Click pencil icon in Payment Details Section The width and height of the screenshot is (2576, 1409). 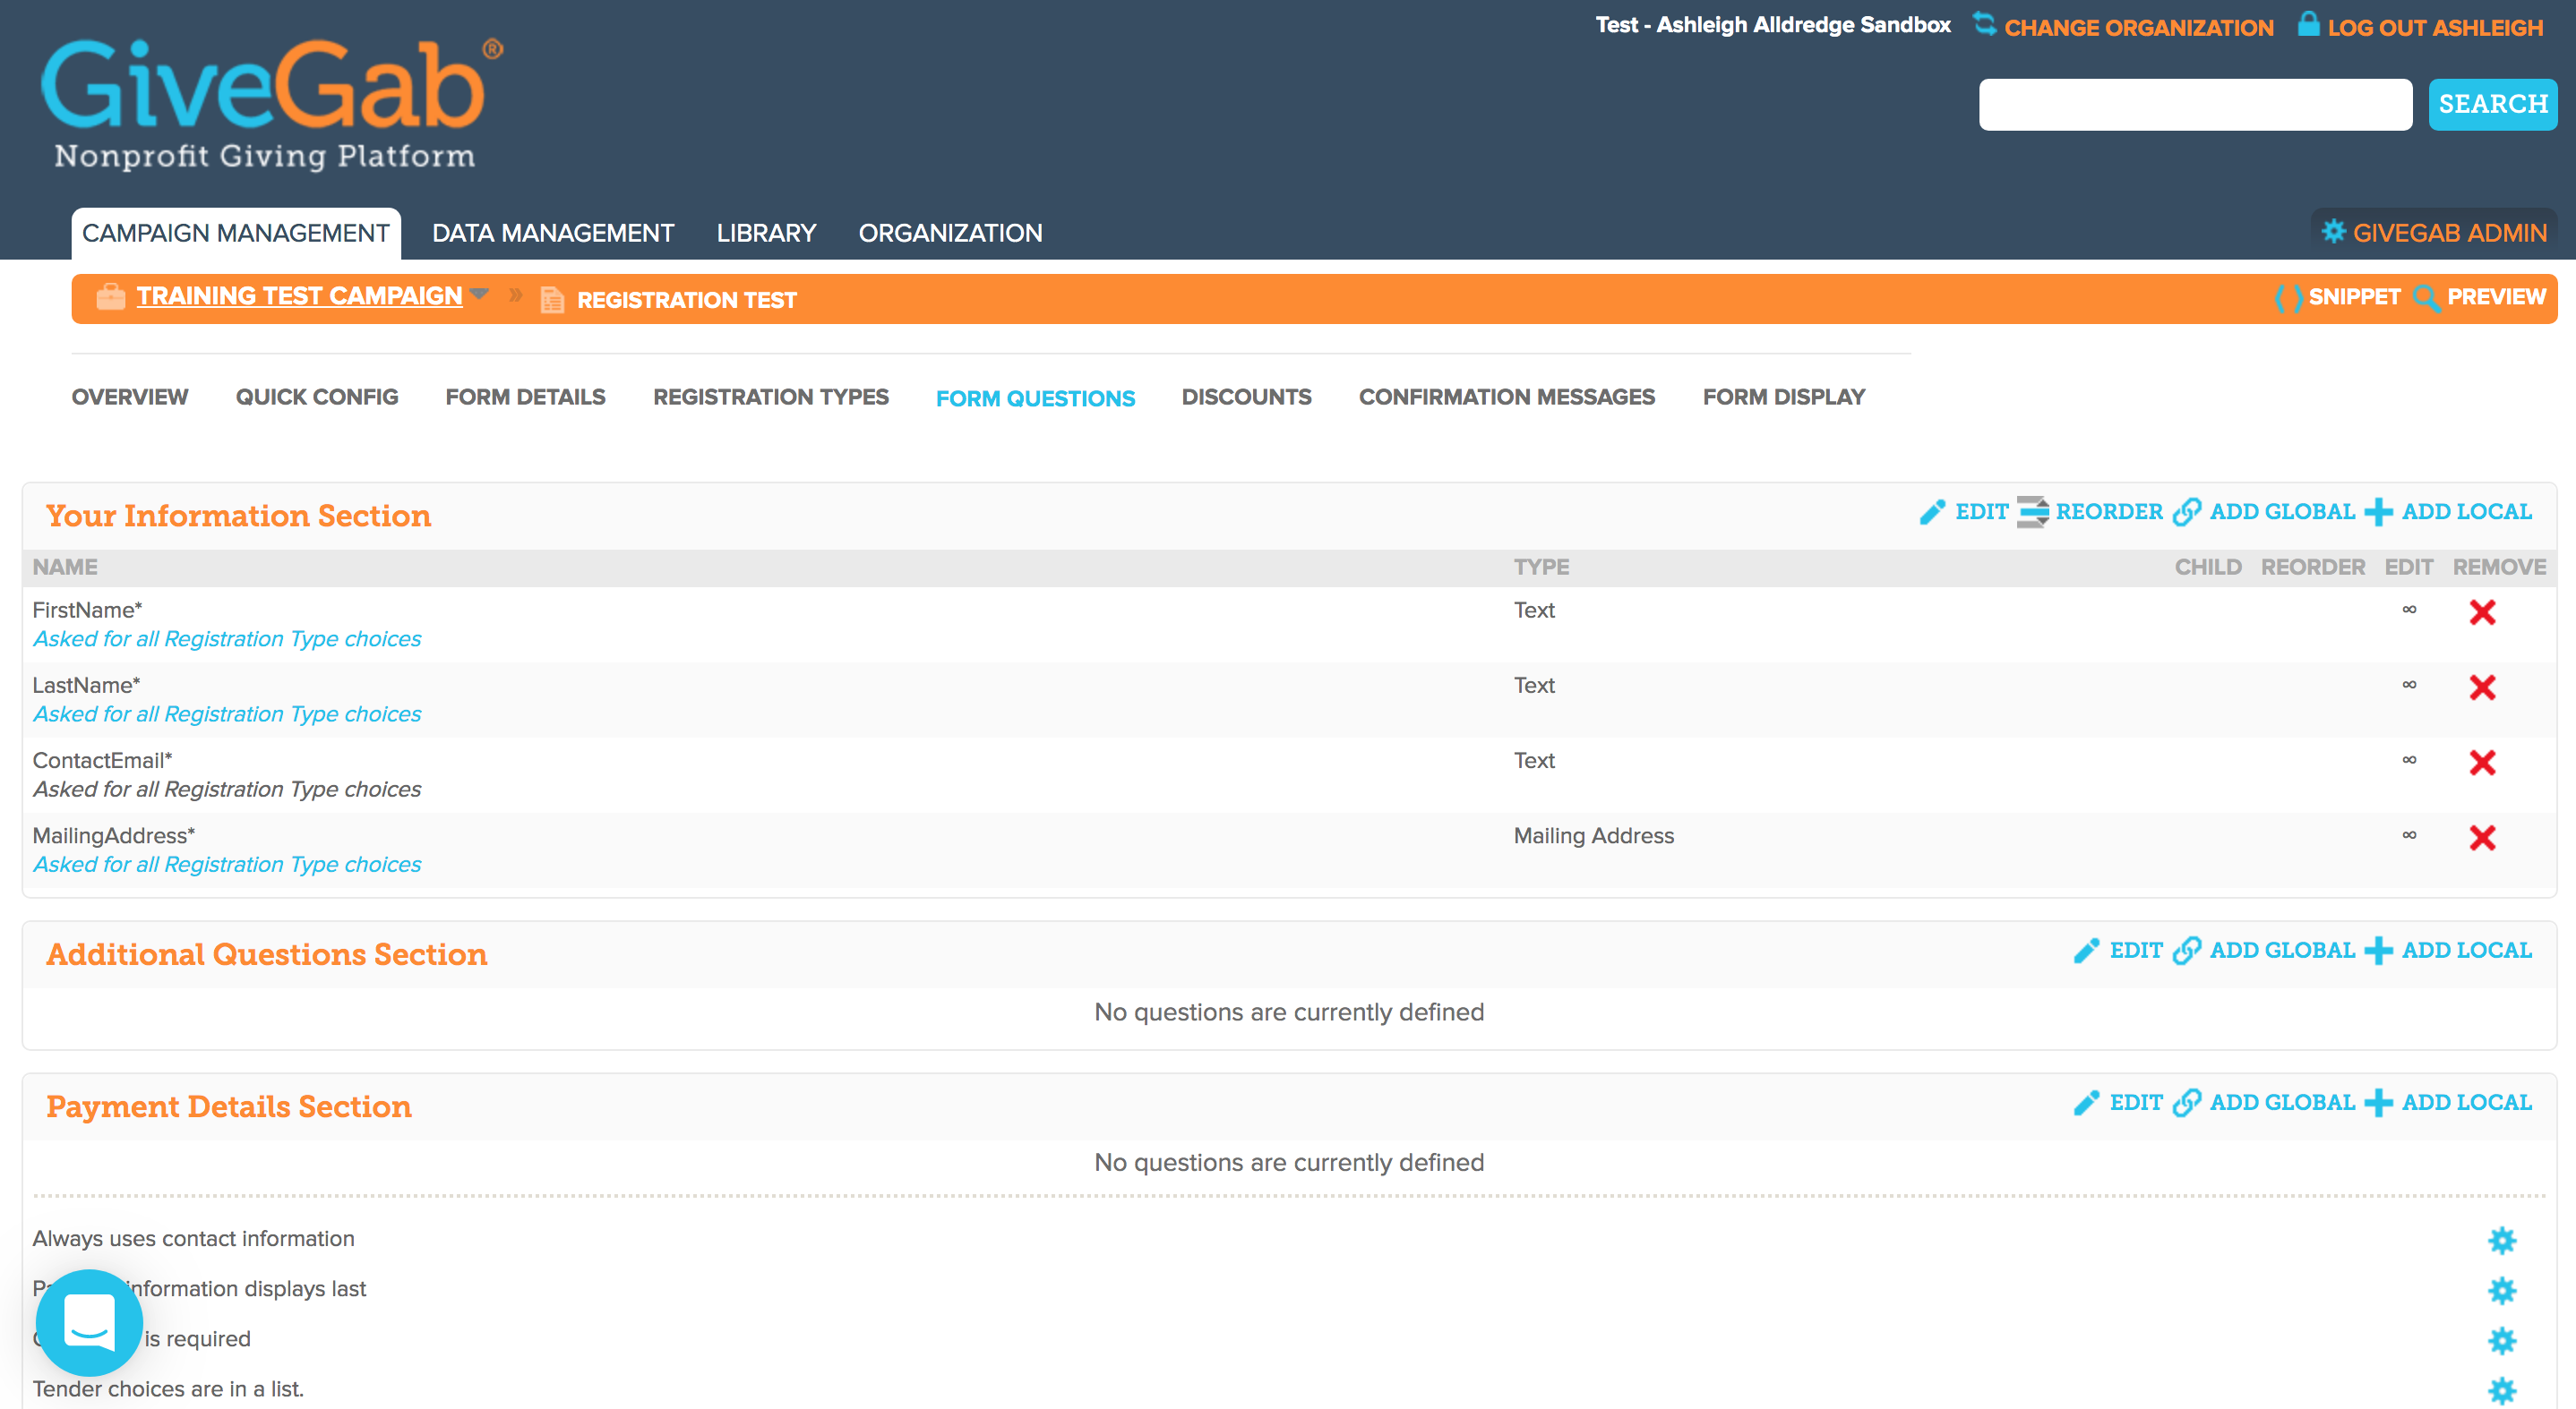pos(2086,1102)
